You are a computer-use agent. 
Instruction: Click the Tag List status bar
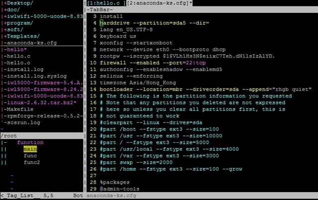click(x=42, y=196)
